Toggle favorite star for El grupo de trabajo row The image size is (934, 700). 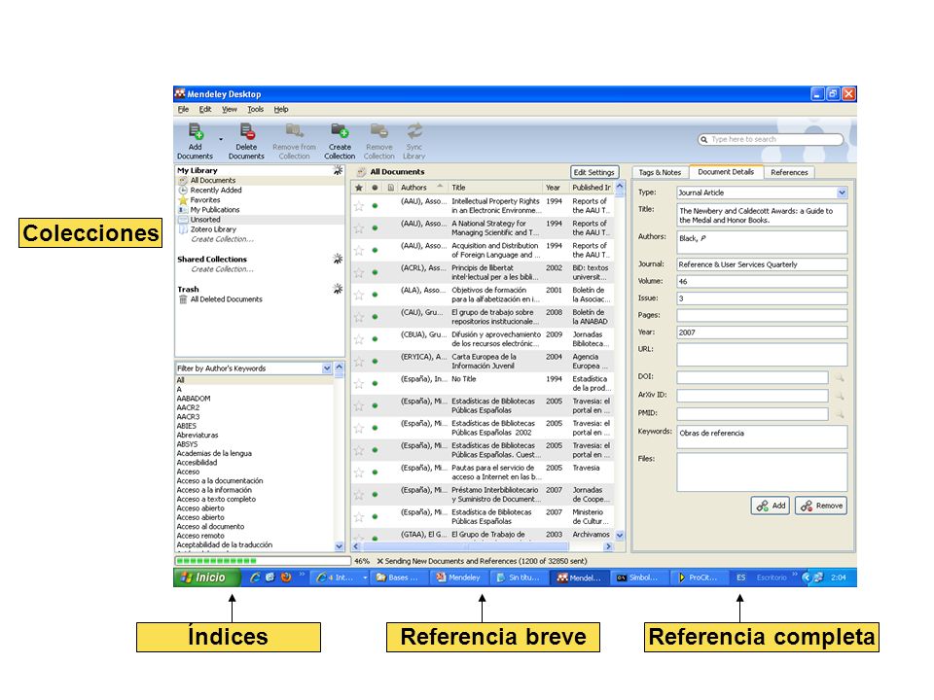[359, 317]
